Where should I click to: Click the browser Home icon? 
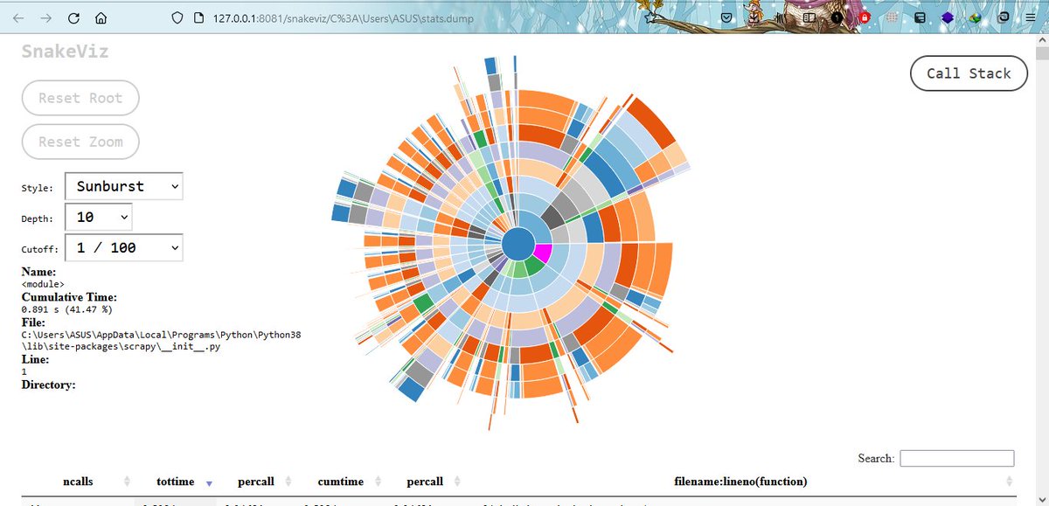pos(100,17)
